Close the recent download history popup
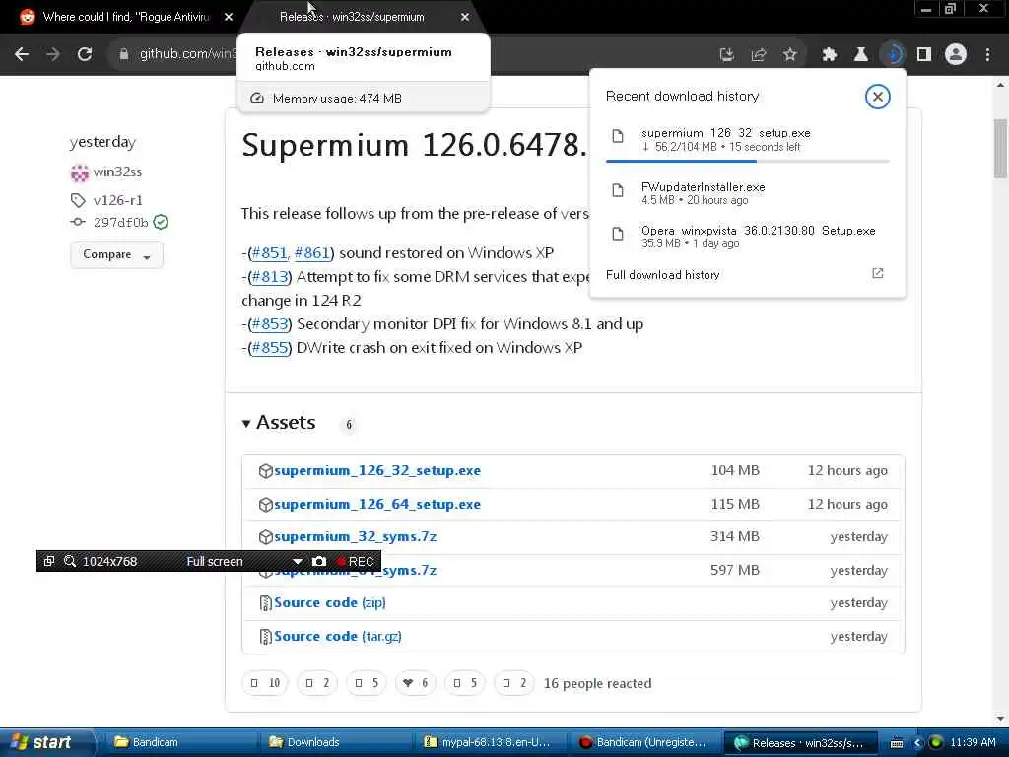The width and height of the screenshot is (1009, 757). [x=877, y=97]
